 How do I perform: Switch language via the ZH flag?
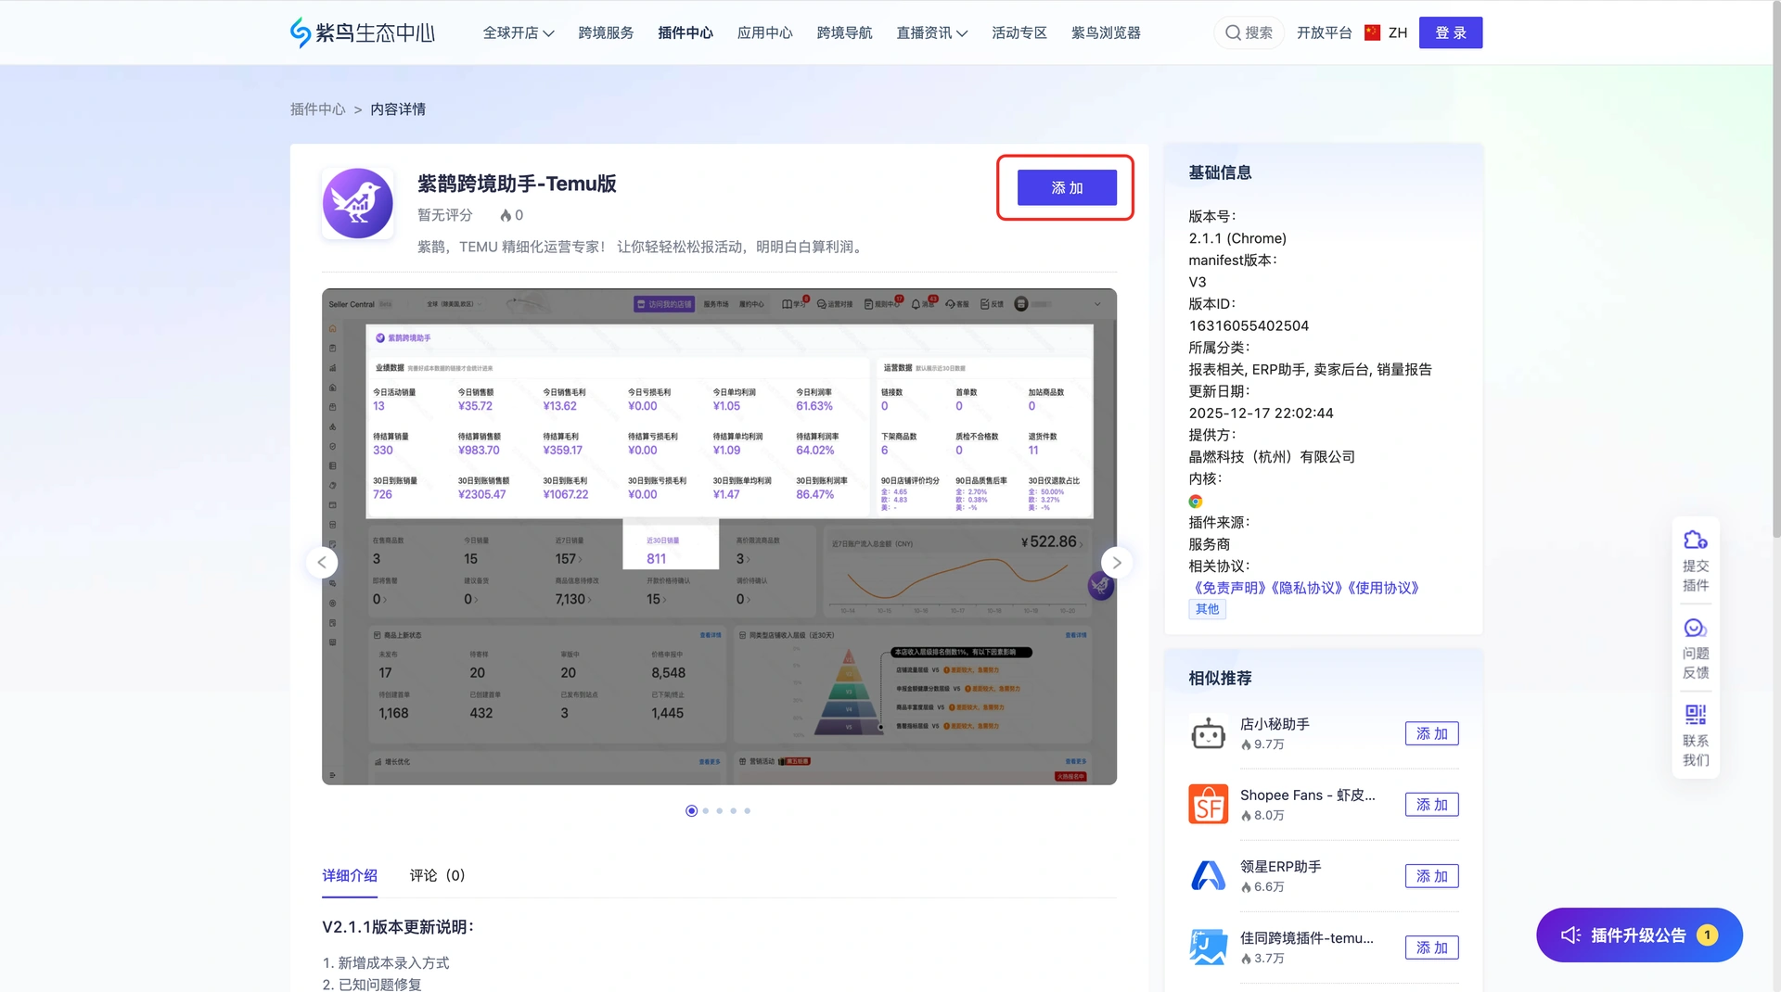[x=1386, y=32]
